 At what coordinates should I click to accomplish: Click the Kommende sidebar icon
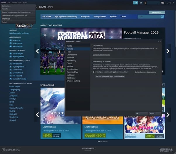click(11, 70)
